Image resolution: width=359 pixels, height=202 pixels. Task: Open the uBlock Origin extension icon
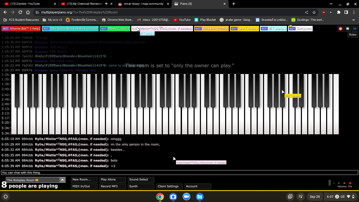[x=324, y=12]
